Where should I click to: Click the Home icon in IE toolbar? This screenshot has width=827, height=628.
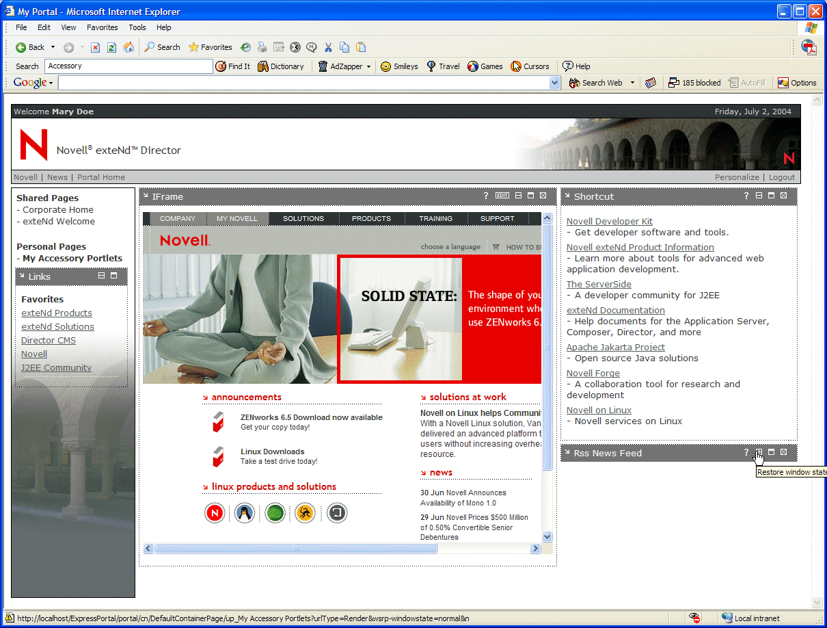[128, 47]
